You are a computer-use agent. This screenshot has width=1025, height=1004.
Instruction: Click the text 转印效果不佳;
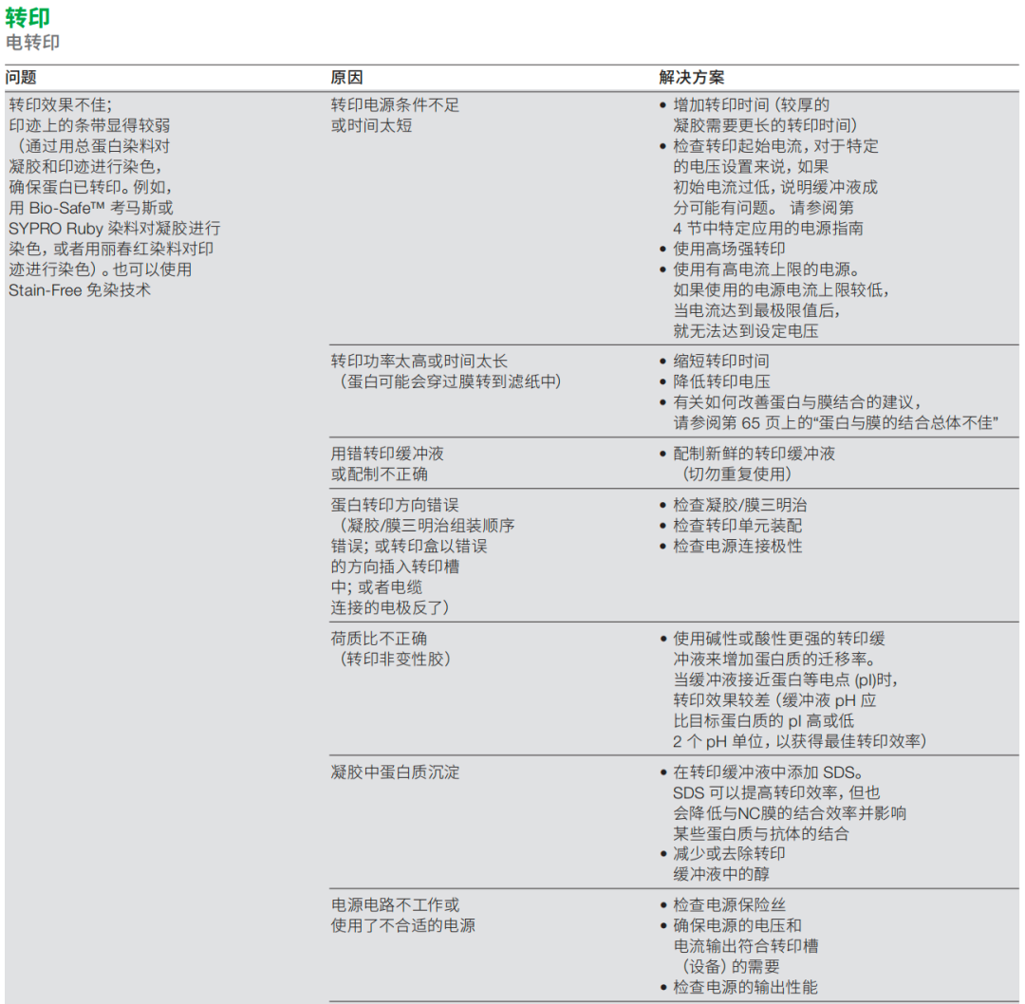pyautogui.click(x=60, y=104)
